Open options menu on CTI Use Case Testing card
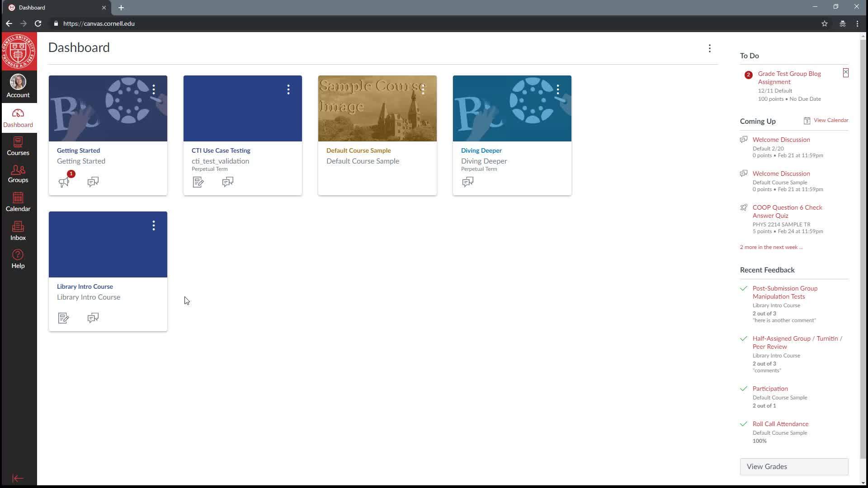This screenshot has height=488, width=868. tap(288, 90)
